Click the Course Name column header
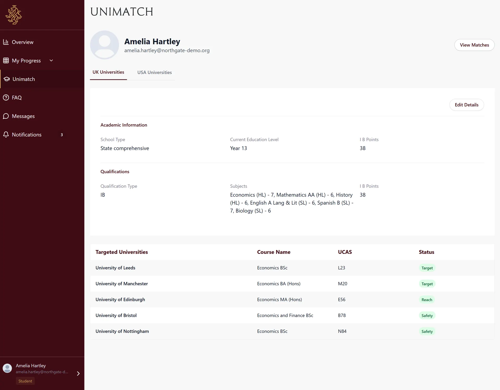 point(274,252)
